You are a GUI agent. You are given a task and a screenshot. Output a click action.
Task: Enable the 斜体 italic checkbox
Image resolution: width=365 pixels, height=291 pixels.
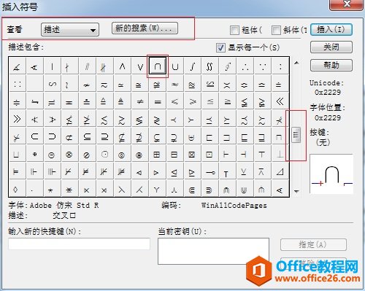click(x=276, y=30)
